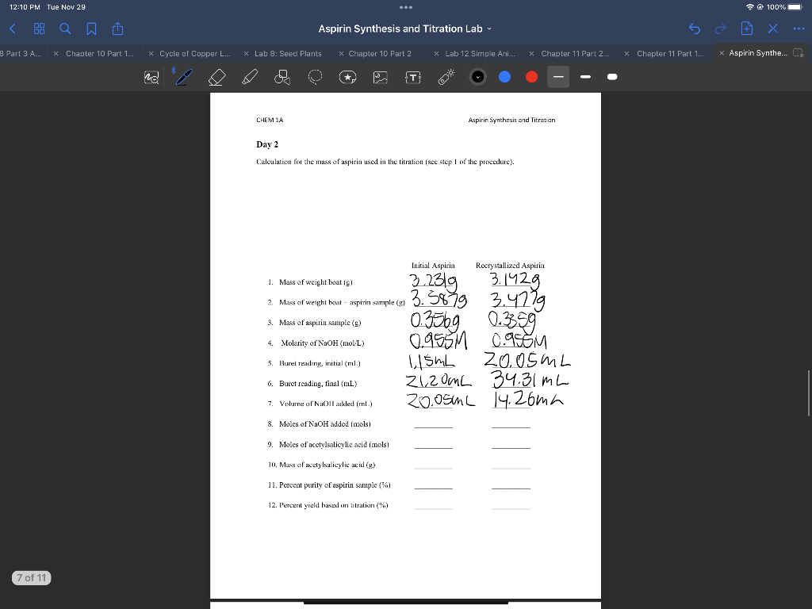Select the medium stroke width
812x609 pixels.
pyautogui.click(x=585, y=77)
